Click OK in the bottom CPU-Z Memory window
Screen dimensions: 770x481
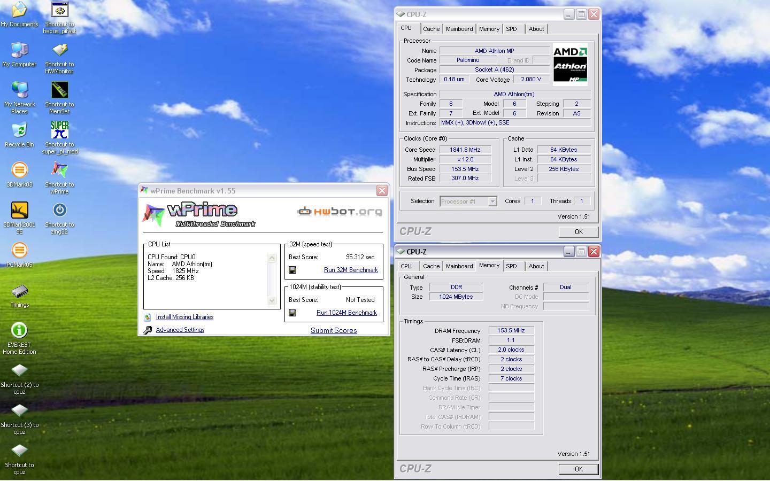pyautogui.click(x=579, y=469)
